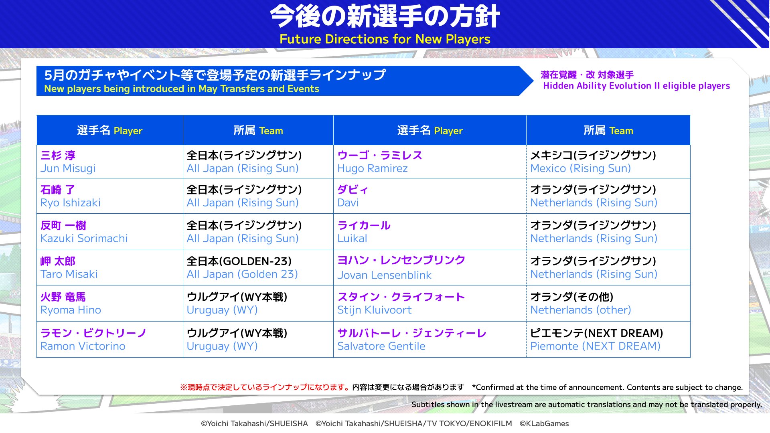Click the 'Mexico (Rising Sun)' team cell
This screenshot has width=770, height=433.
pos(608,162)
